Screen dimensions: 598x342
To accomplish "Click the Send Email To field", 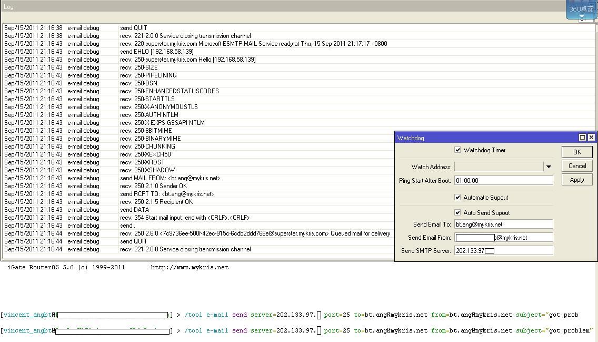I will pos(503,224).
